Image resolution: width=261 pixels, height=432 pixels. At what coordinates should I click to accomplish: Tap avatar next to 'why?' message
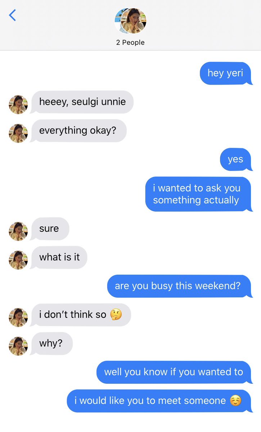click(18, 346)
